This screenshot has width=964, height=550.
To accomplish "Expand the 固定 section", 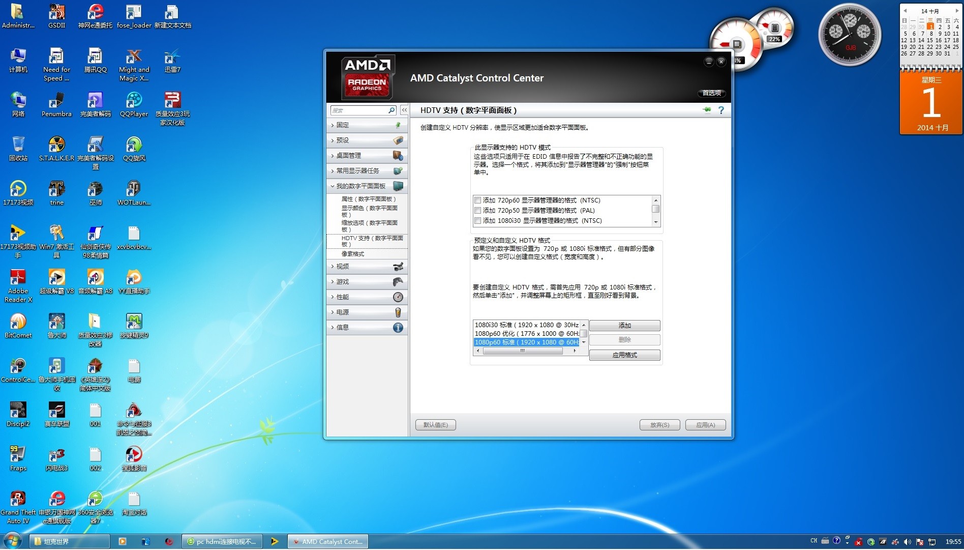I will [x=367, y=125].
